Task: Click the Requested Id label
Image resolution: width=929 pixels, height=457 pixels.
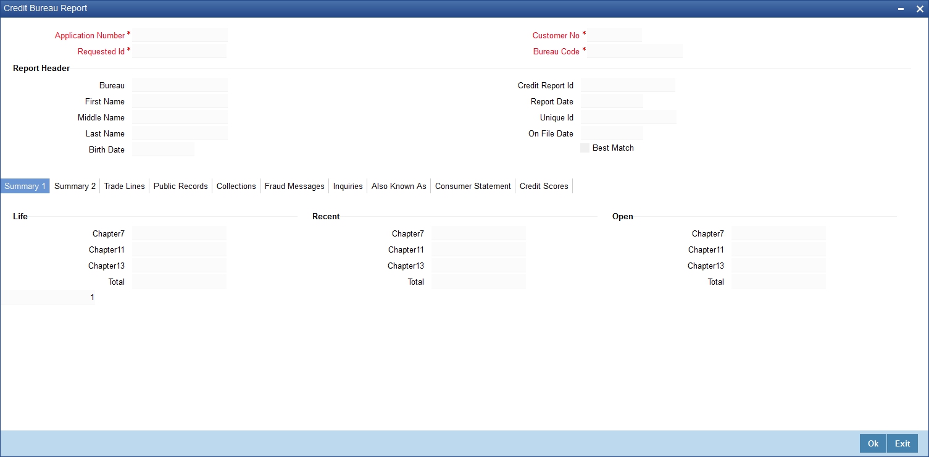Action: pyautogui.click(x=101, y=52)
